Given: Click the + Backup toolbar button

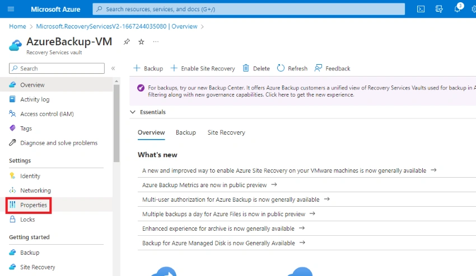Looking at the screenshot, I should [148, 69].
